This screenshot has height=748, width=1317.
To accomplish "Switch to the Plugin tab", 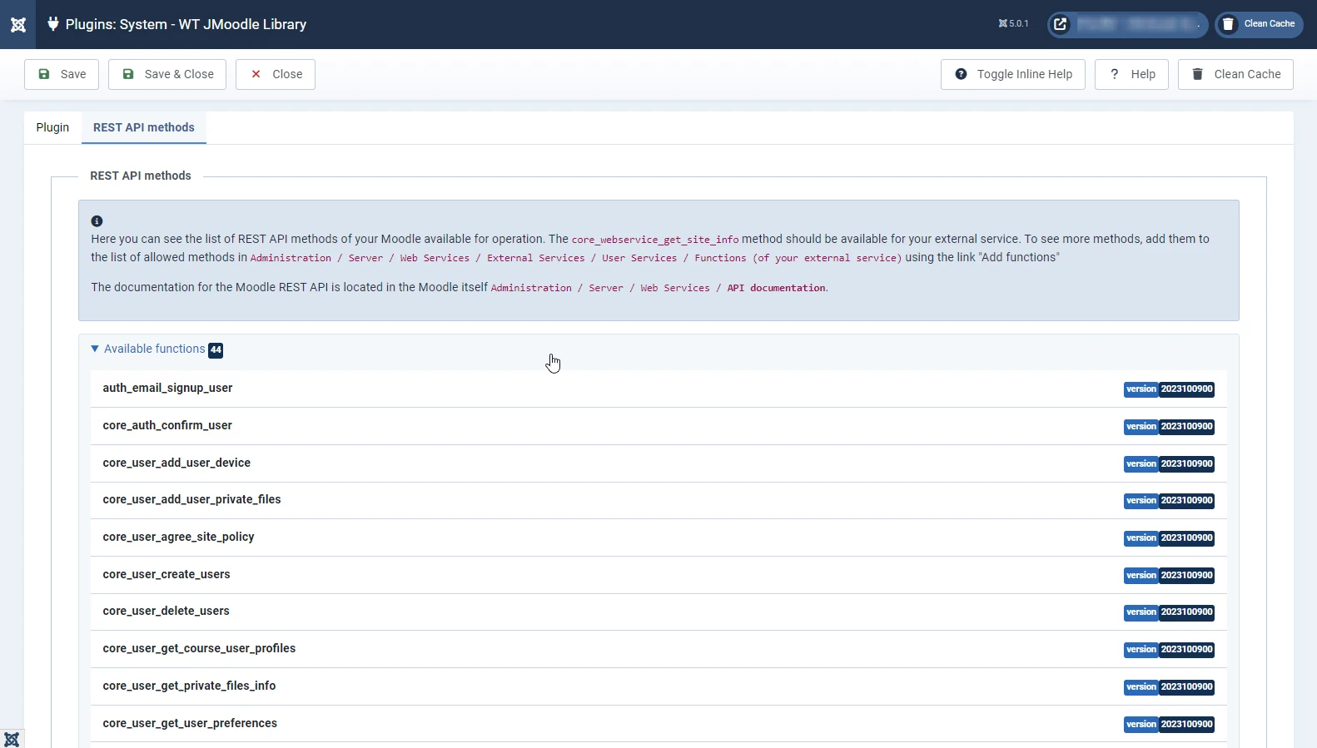I will click(x=52, y=127).
